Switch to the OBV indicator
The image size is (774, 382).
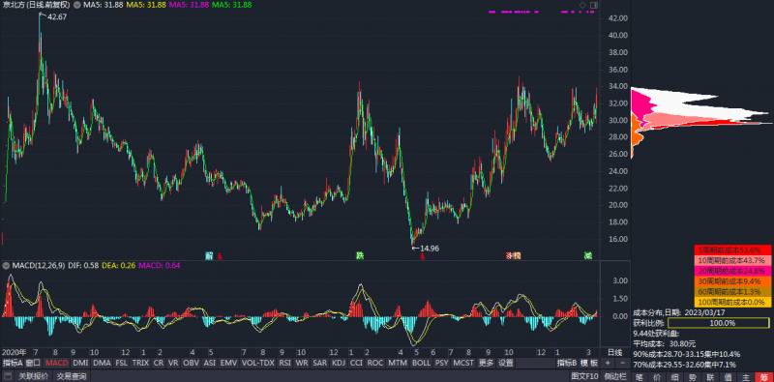click(191, 363)
